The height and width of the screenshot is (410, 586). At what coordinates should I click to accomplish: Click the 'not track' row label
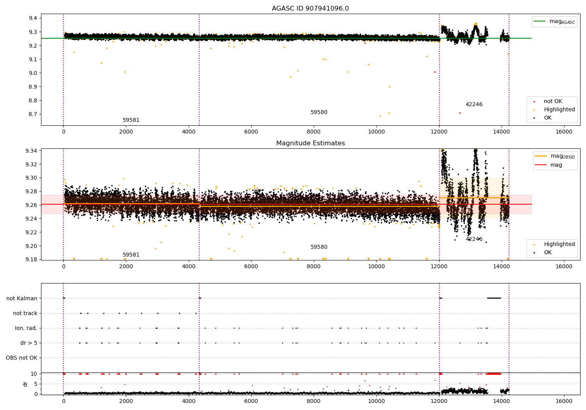[x=25, y=314]
